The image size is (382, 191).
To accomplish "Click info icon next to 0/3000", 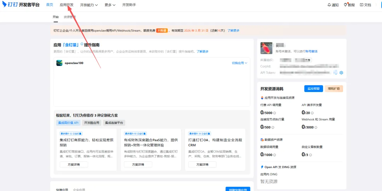I will pos(316,128).
